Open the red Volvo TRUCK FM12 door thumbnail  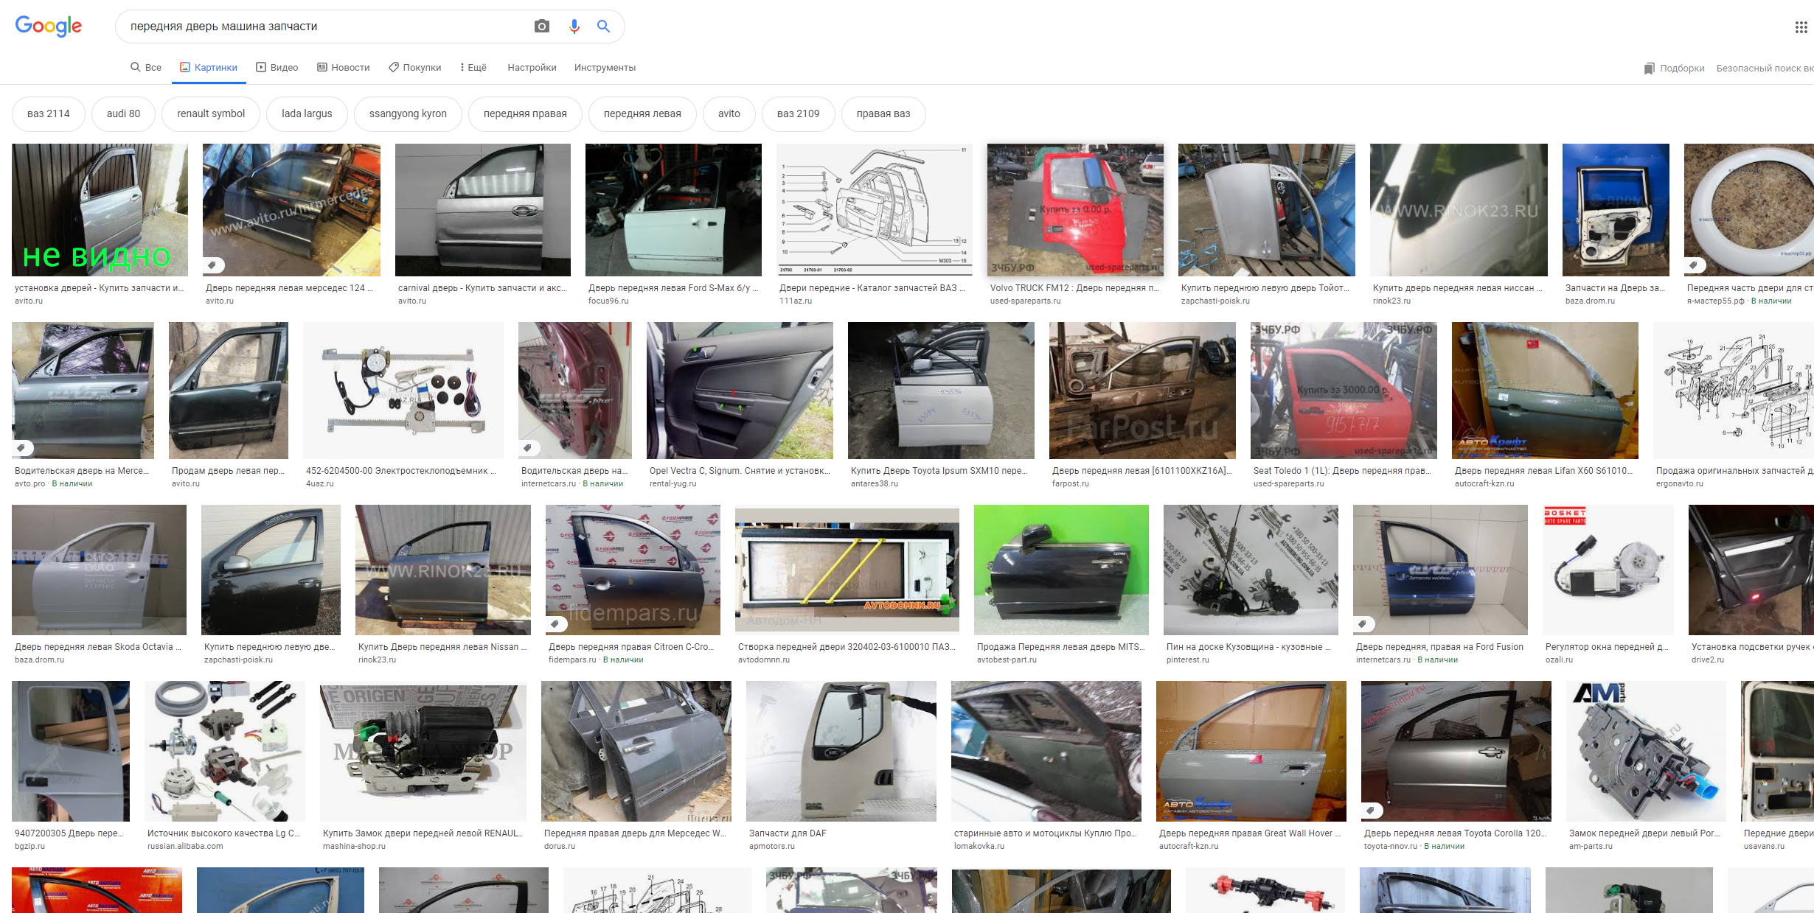pyautogui.click(x=1075, y=210)
